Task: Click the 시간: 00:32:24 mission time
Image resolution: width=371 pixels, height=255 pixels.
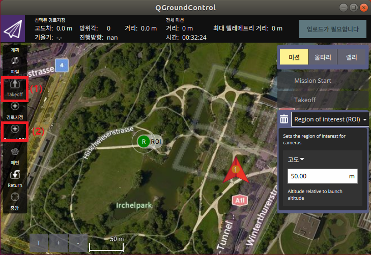Action: click(x=186, y=37)
